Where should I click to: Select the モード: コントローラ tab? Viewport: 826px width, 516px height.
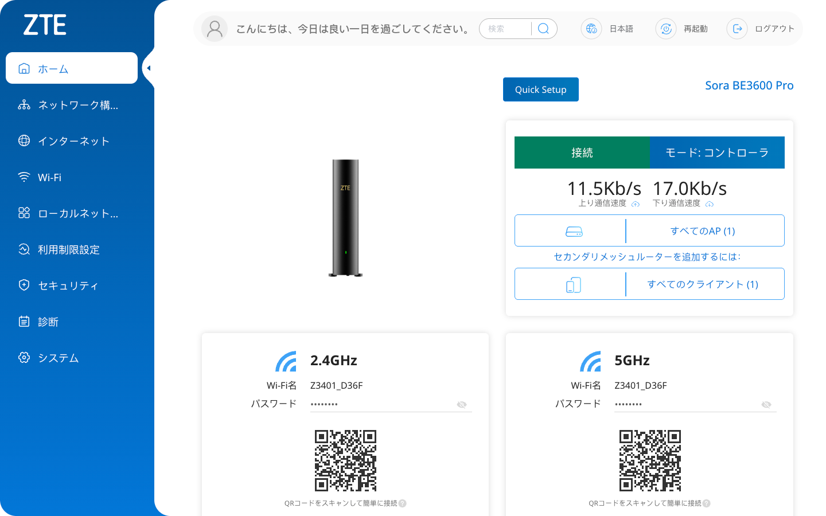point(717,153)
